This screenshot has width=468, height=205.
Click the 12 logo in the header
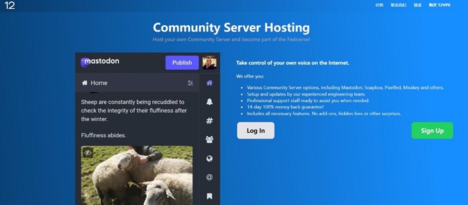(10, 6)
